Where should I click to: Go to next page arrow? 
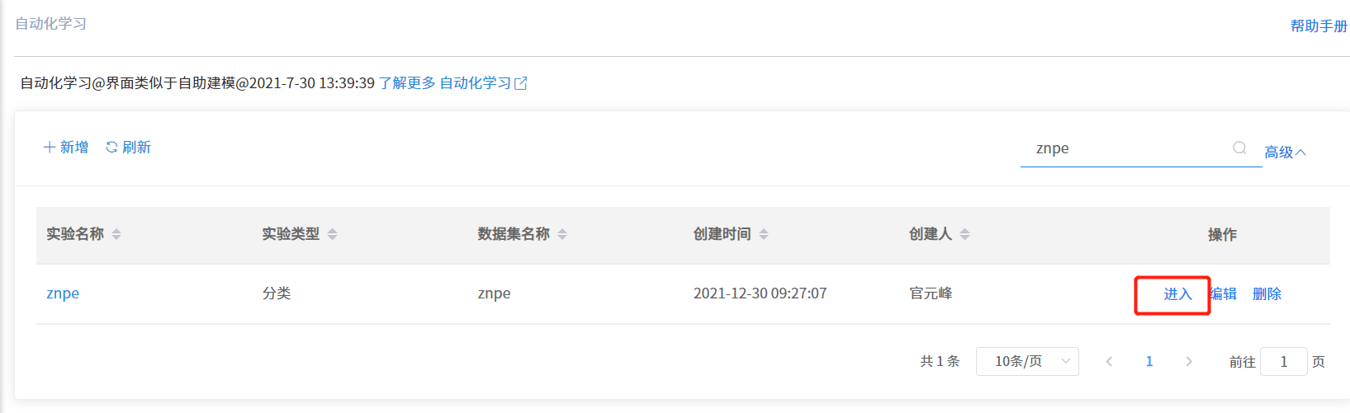tap(1189, 361)
